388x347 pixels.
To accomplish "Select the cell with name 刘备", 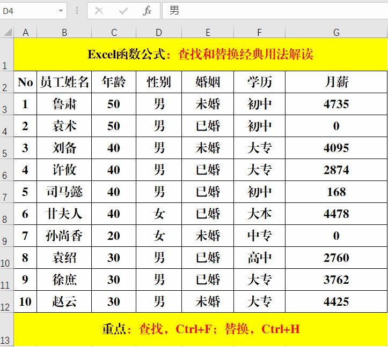I will click(x=64, y=148).
